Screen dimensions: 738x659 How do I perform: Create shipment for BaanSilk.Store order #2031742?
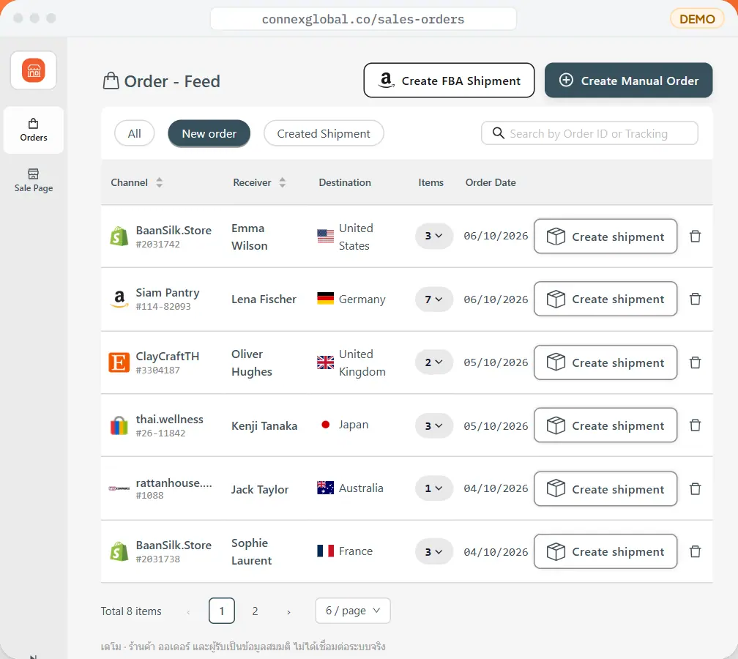click(605, 237)
